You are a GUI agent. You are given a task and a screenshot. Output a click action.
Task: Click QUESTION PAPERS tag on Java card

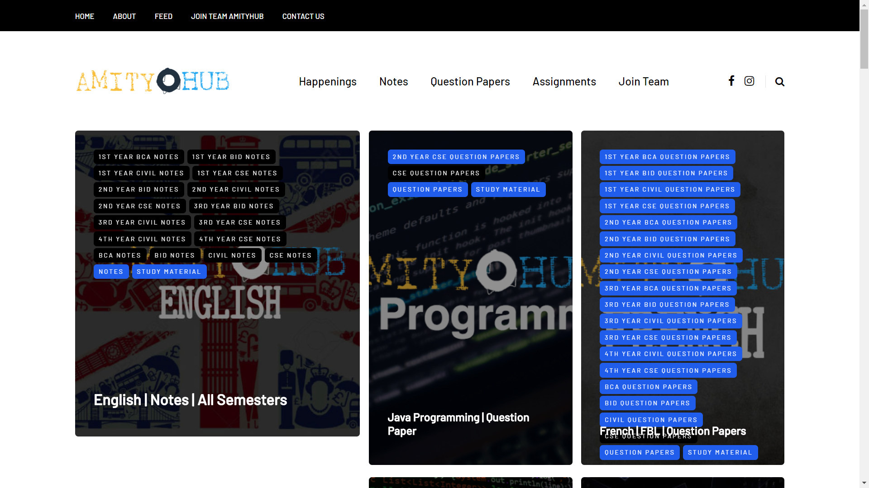pyautogui.click(x=427, y=189)
